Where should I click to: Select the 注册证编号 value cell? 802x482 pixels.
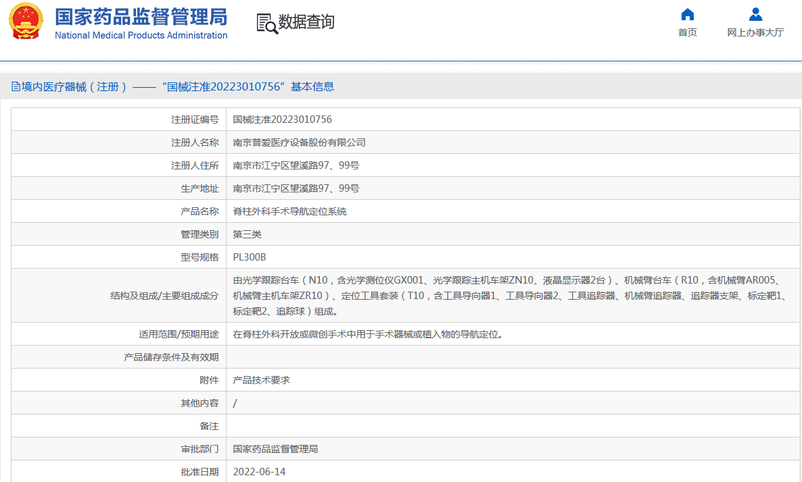281,119
